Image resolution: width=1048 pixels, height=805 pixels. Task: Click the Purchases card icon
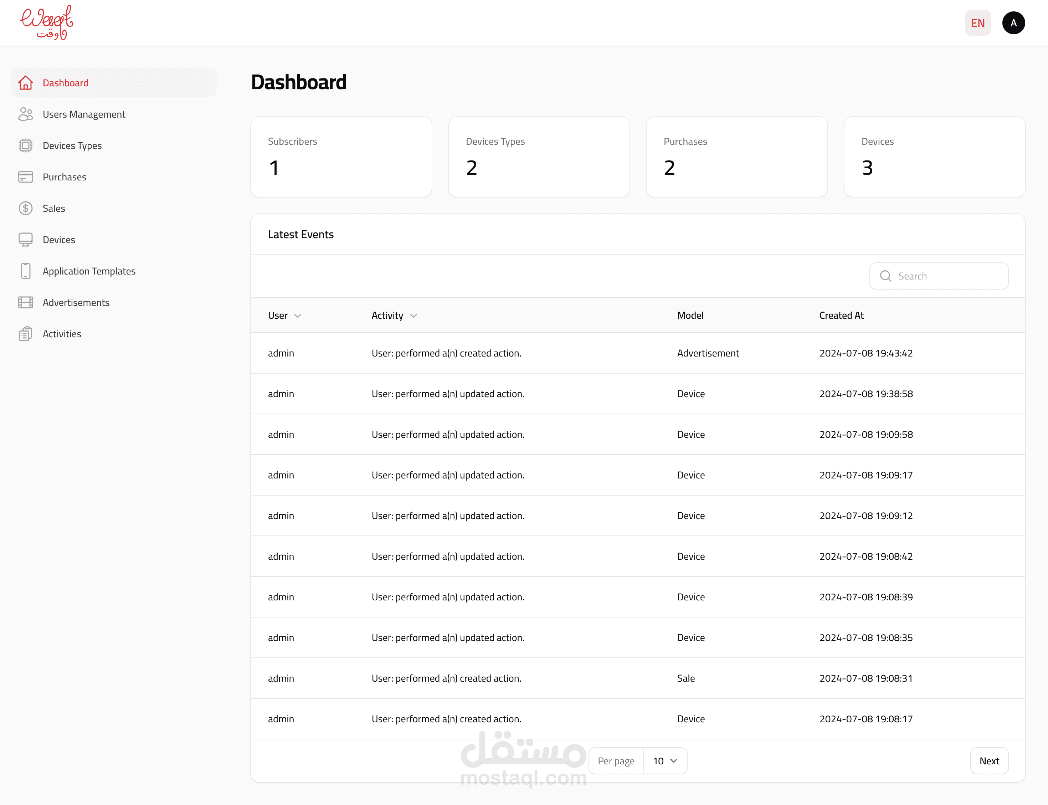pyautogui.click(x=25, y=177)
